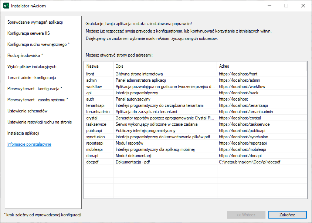This screenshot has height=223, width=312.
Task: Select the publicapi name cell
Action: coord(94,131)
